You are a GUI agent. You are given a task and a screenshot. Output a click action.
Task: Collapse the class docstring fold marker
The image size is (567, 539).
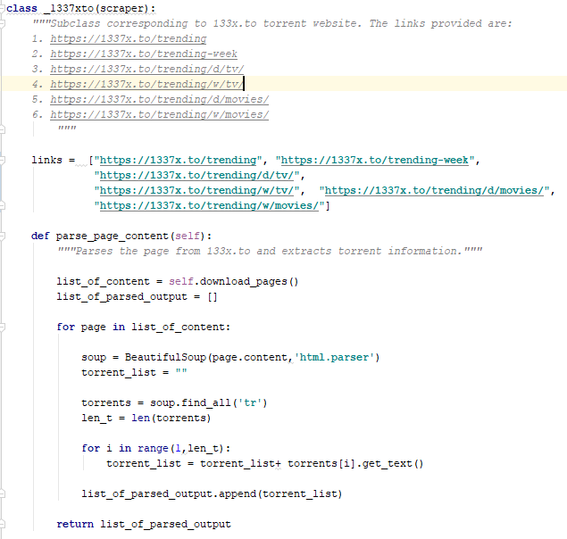tap(2, 24)
